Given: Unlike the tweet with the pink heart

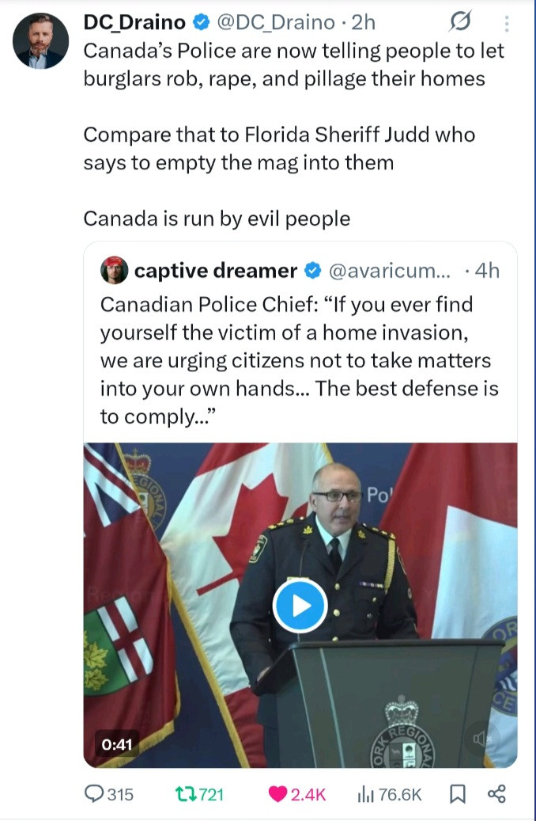Looking at the screenshot, I should pyautogui.click(x=277, y=794).
